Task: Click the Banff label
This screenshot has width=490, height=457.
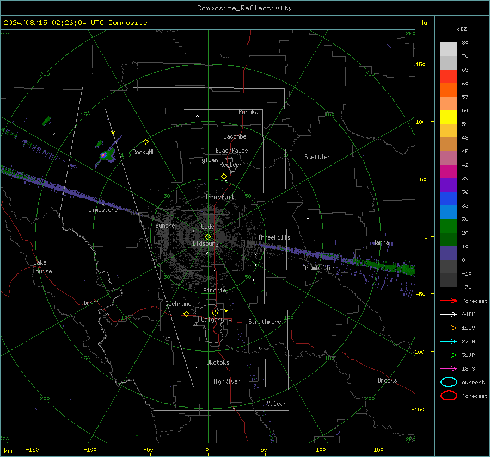Action: pyautogui.click(x=90, y=303)
